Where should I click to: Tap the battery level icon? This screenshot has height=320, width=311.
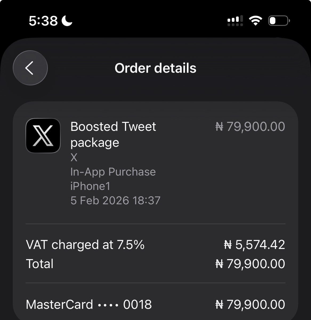(279, 21)
